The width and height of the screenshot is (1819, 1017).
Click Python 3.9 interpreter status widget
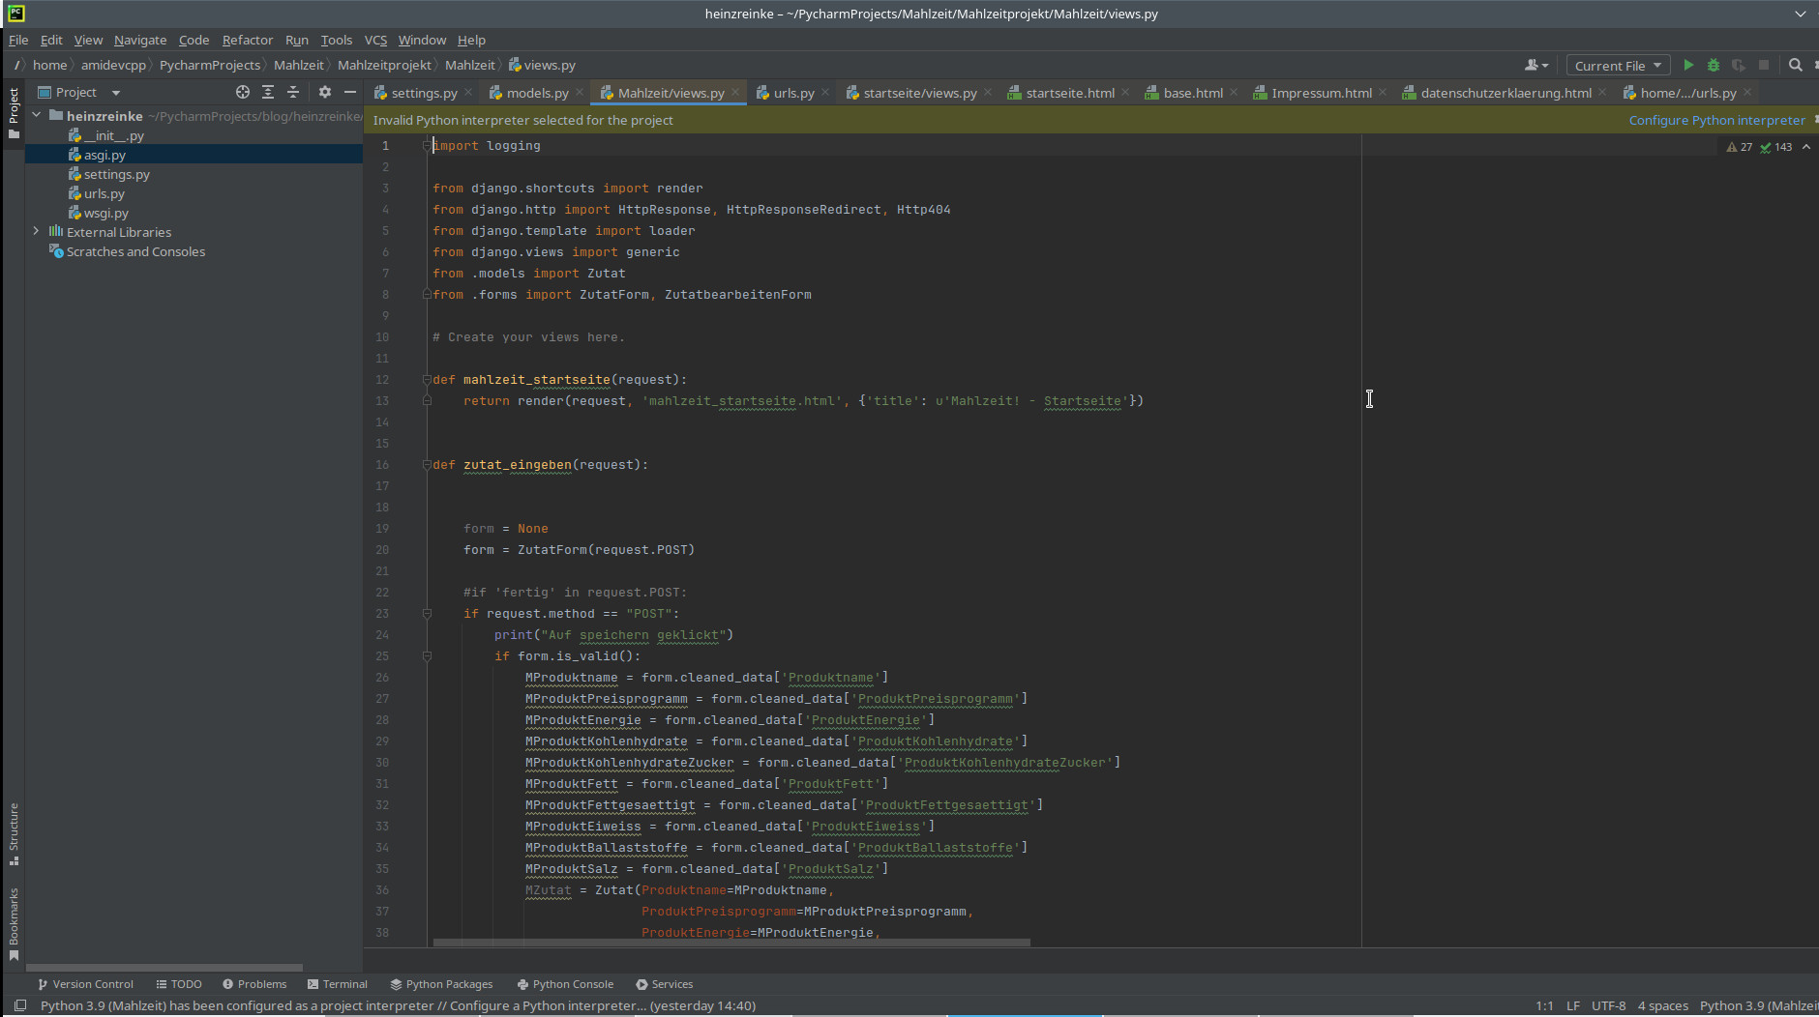point(1758,1005)
